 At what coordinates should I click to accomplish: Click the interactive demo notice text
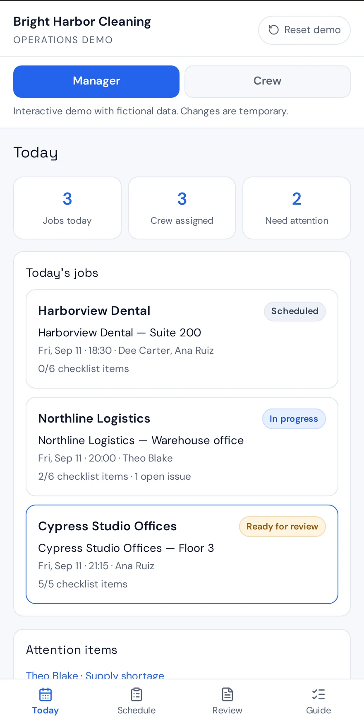(x=151, y=111)
